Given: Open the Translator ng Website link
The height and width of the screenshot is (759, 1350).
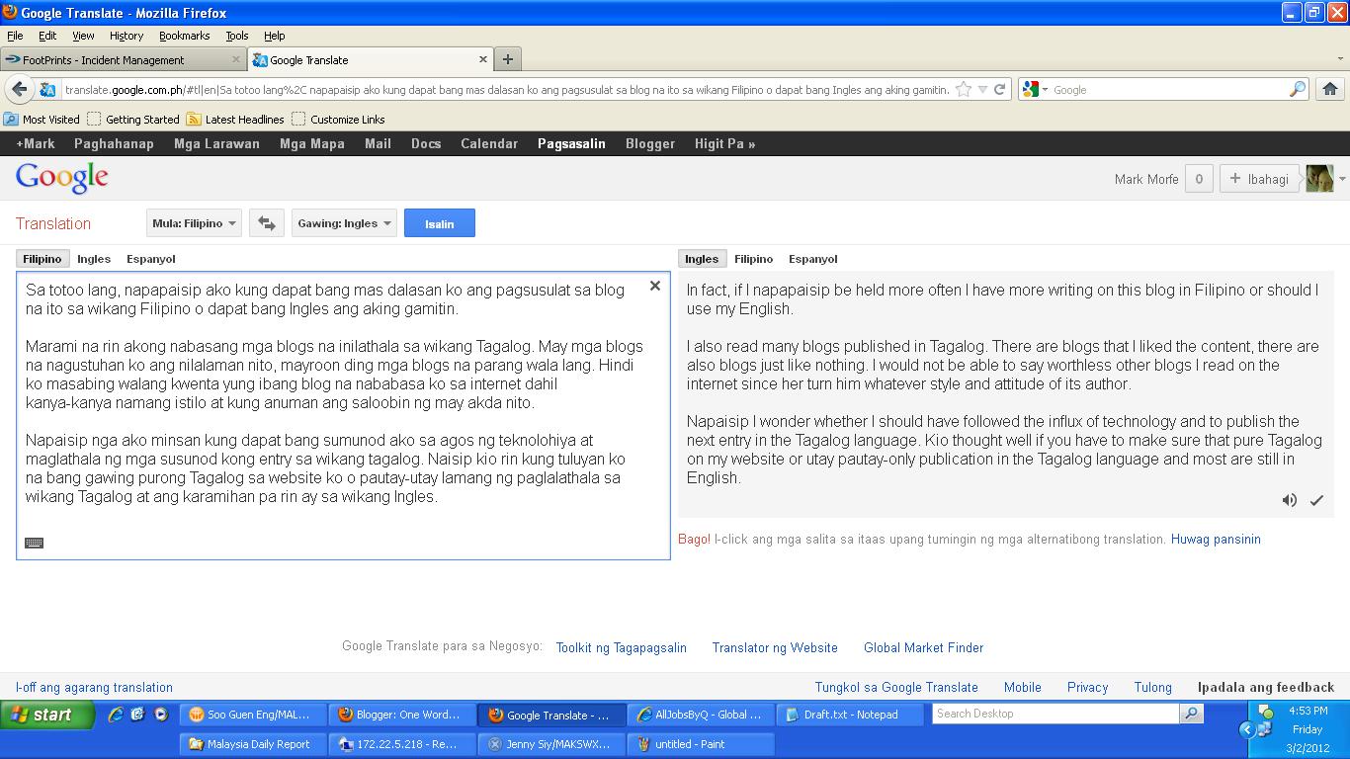Looking at the screenshot, I should point(775,647).
